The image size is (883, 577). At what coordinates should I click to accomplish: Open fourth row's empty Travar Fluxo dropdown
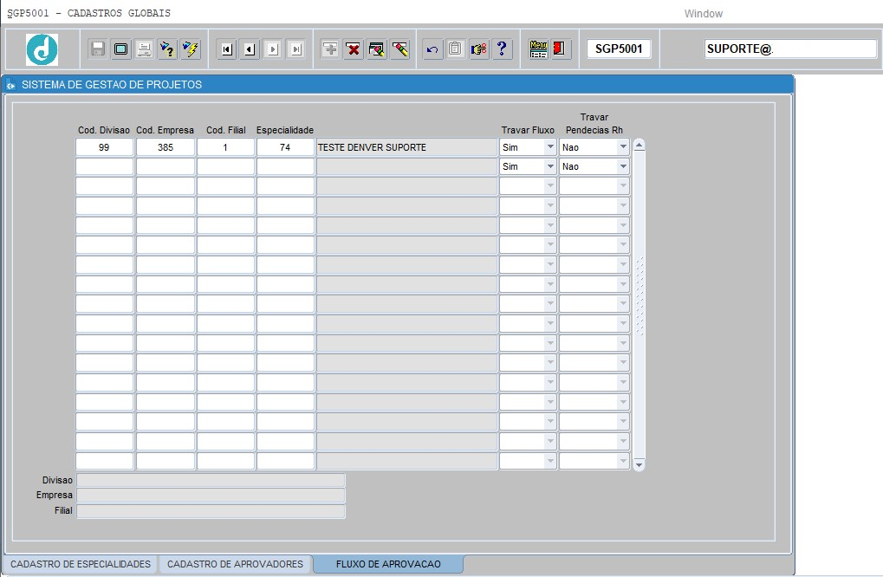pyautogui.click(x=550, y=205)
